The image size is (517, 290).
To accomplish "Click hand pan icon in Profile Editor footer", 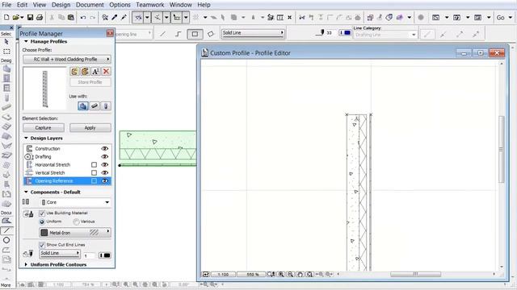I will tap(300, 274).
